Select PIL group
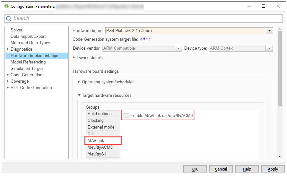 [103, 134]
